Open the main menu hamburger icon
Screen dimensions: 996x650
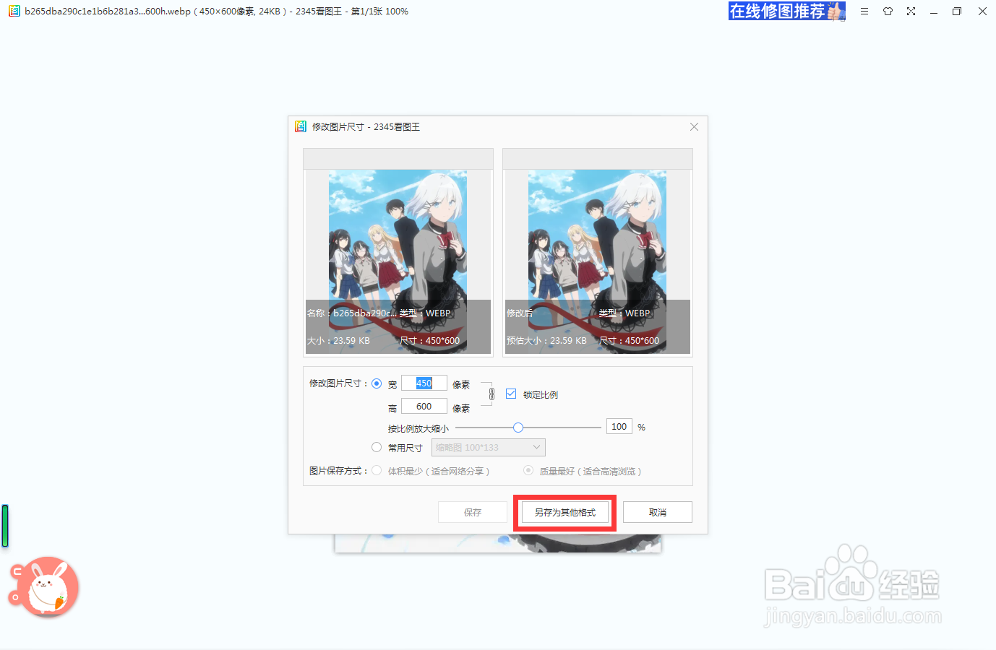864,12
